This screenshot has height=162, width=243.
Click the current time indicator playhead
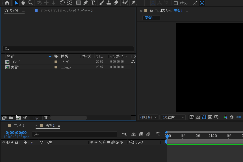click(167, 137)
